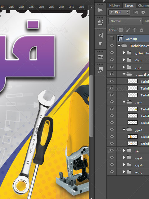Expand the دریل group
149x199 pixels.
pyautogui.click(x=124, y=67)
